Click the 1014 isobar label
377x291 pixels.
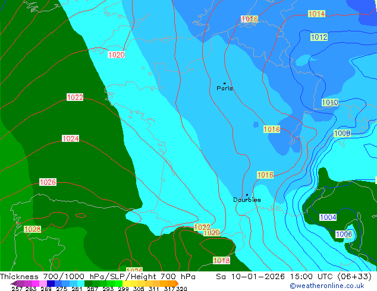[316, 14]
